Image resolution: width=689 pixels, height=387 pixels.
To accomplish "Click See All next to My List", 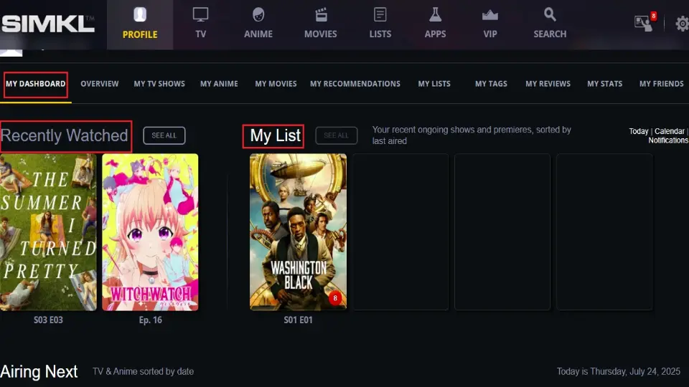I will click(x=336, y=135).
